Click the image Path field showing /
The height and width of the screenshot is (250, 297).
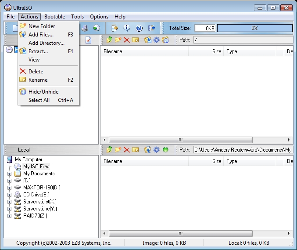pos(243,40)
